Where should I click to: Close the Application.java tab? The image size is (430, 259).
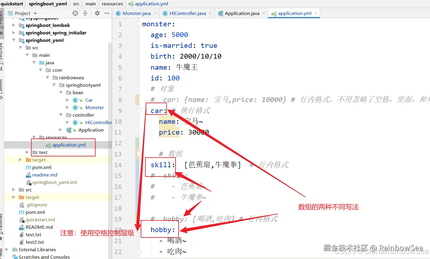264,13
